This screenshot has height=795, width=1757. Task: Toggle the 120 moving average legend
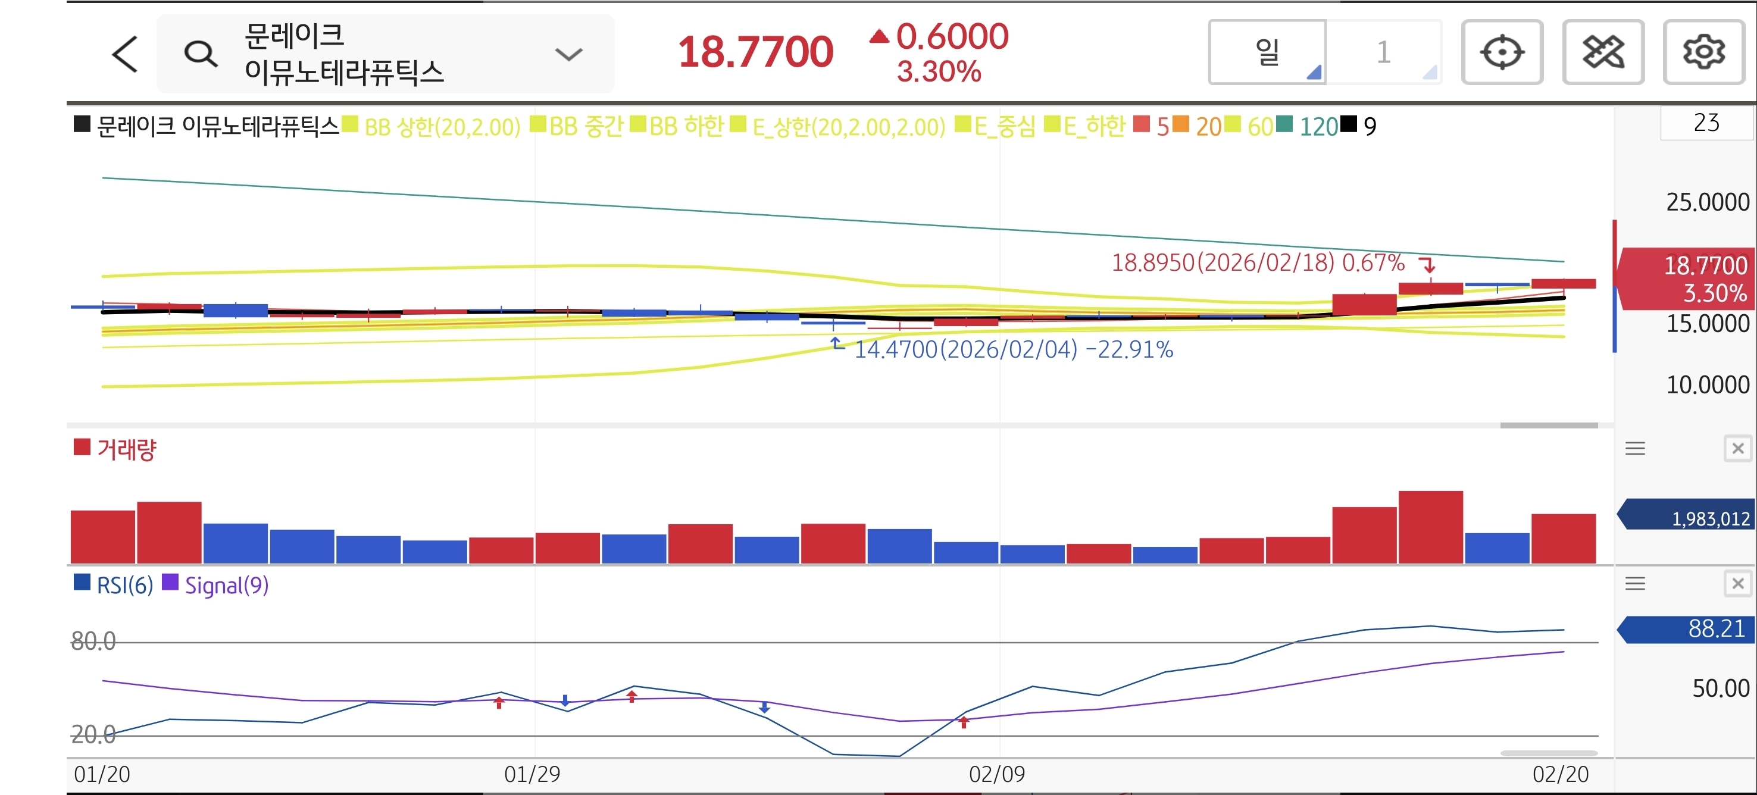[x=1317, y=126]
